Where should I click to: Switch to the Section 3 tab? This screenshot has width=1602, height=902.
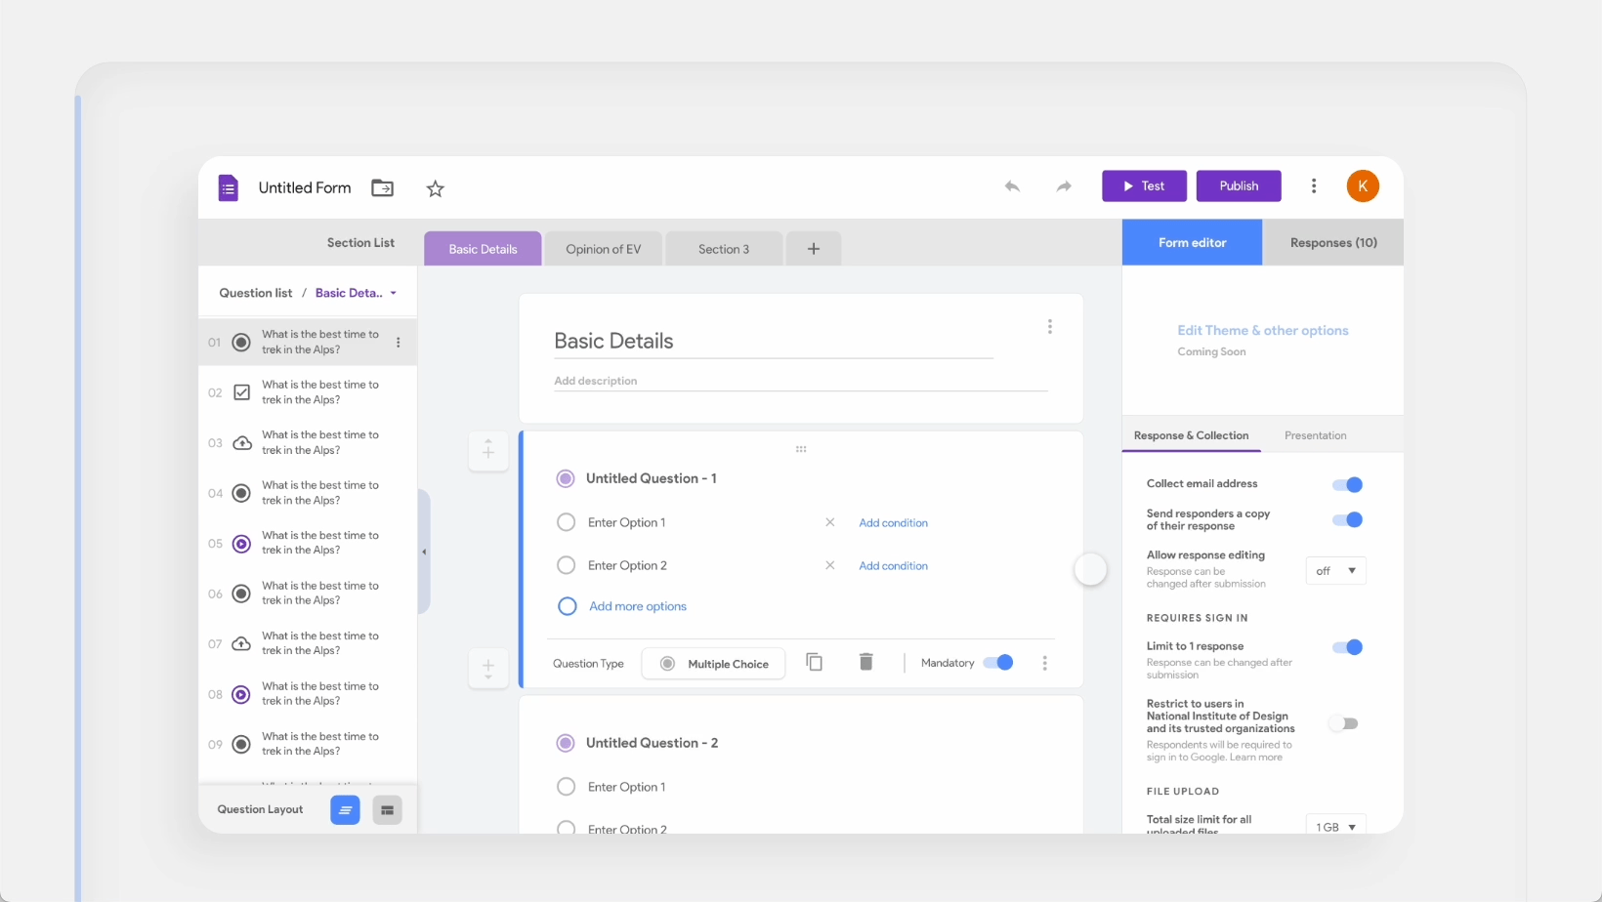724,249
